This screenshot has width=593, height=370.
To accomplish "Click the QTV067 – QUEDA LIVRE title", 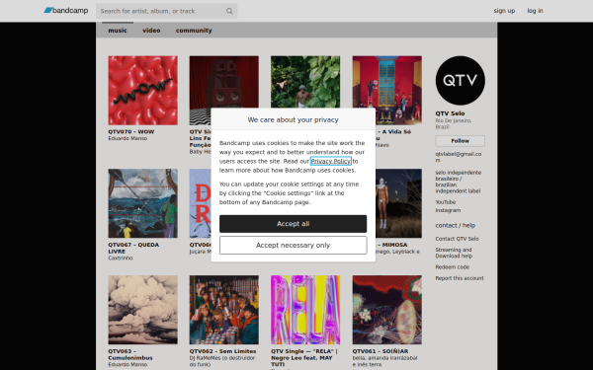I will click(x=132, y=248).
